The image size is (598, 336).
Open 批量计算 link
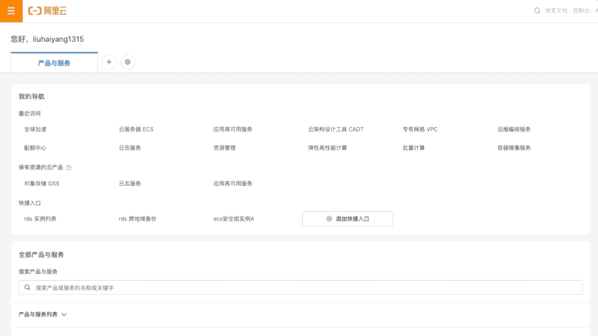[x=413, y=148]
